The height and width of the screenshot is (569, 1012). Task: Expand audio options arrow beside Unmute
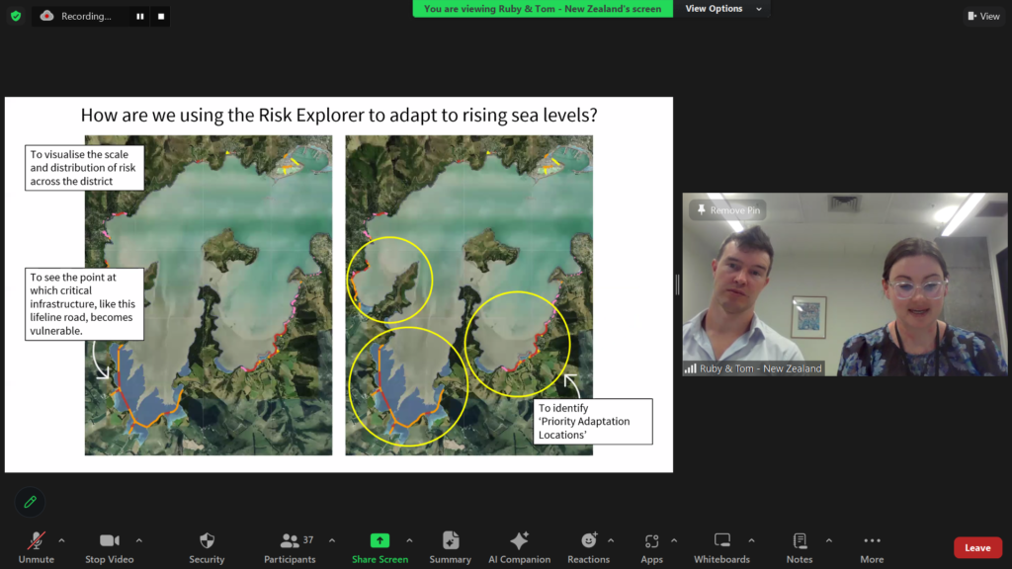click(x=61, y=540)
